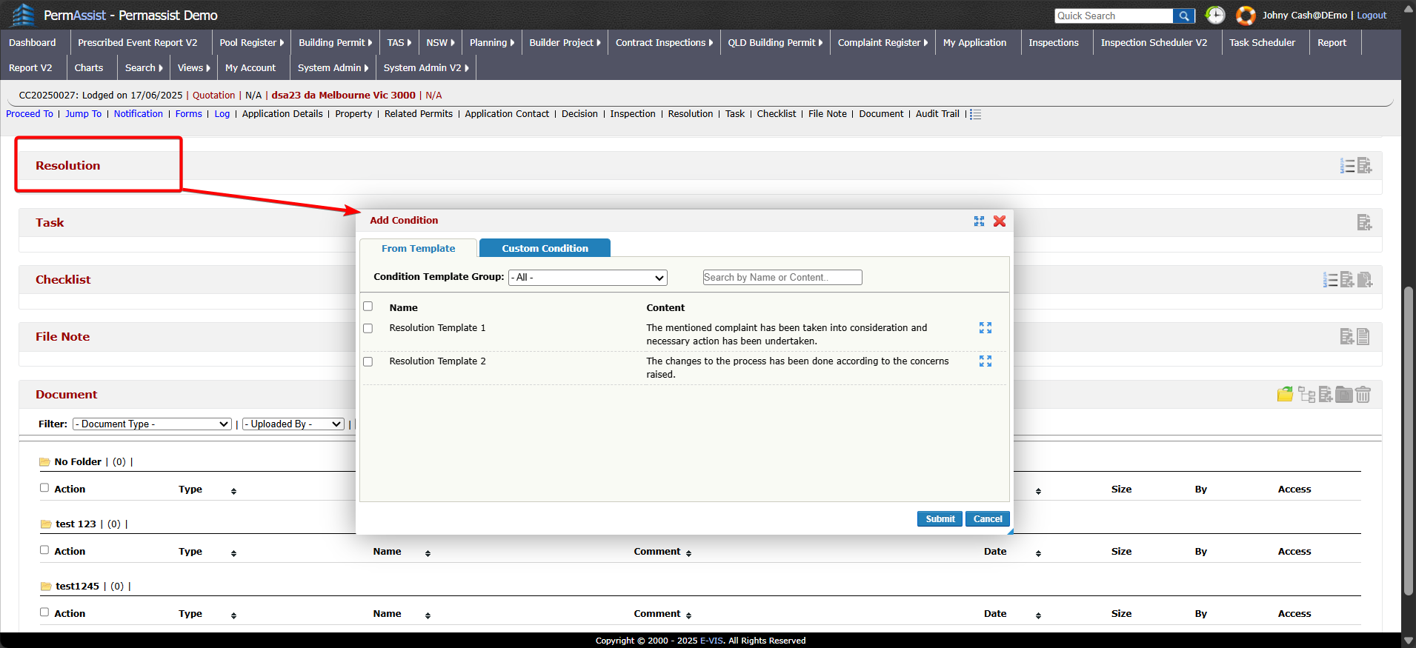Expand the Complaint Register menu
1416x648 pixels.
[882, 43]
